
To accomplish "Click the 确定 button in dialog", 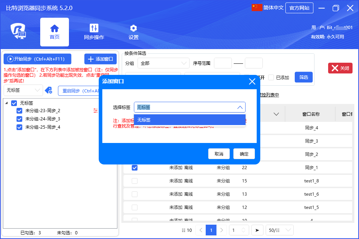I will [244, 154].
